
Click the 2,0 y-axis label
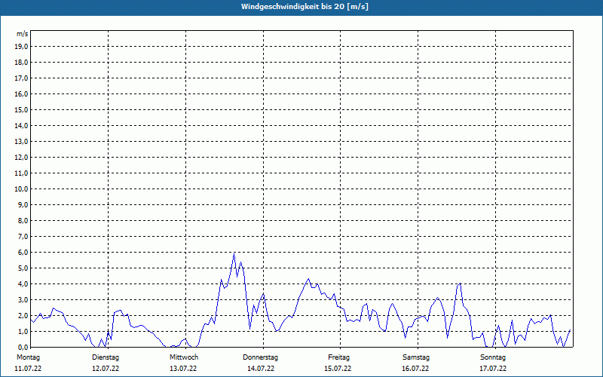(x=23, y=315)
